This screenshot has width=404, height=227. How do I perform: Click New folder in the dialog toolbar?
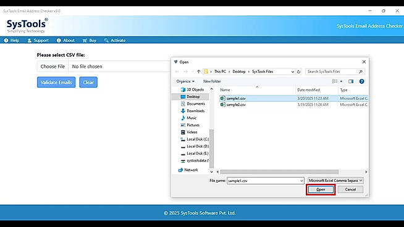212,81
